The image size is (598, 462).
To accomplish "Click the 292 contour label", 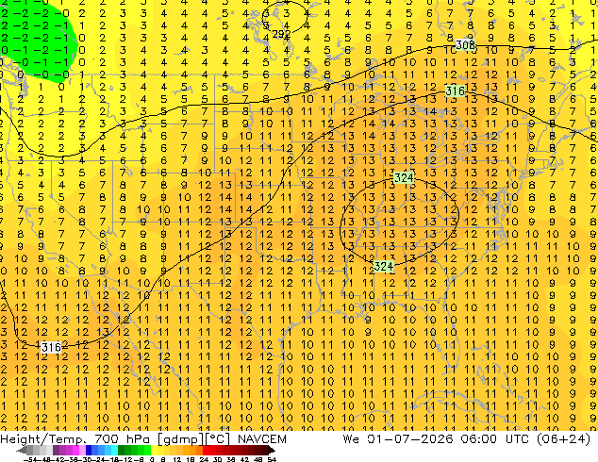I will (x=281, y=34).
